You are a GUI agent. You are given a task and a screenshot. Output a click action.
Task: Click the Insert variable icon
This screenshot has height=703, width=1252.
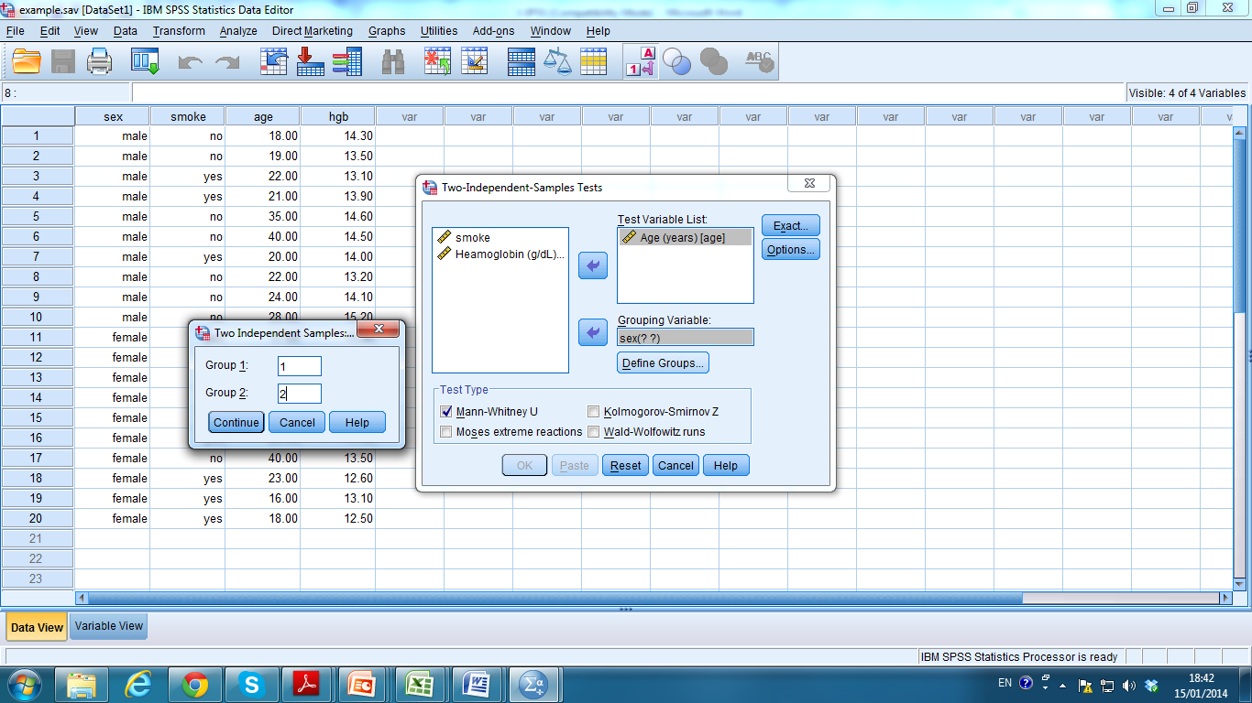point(475,61)
